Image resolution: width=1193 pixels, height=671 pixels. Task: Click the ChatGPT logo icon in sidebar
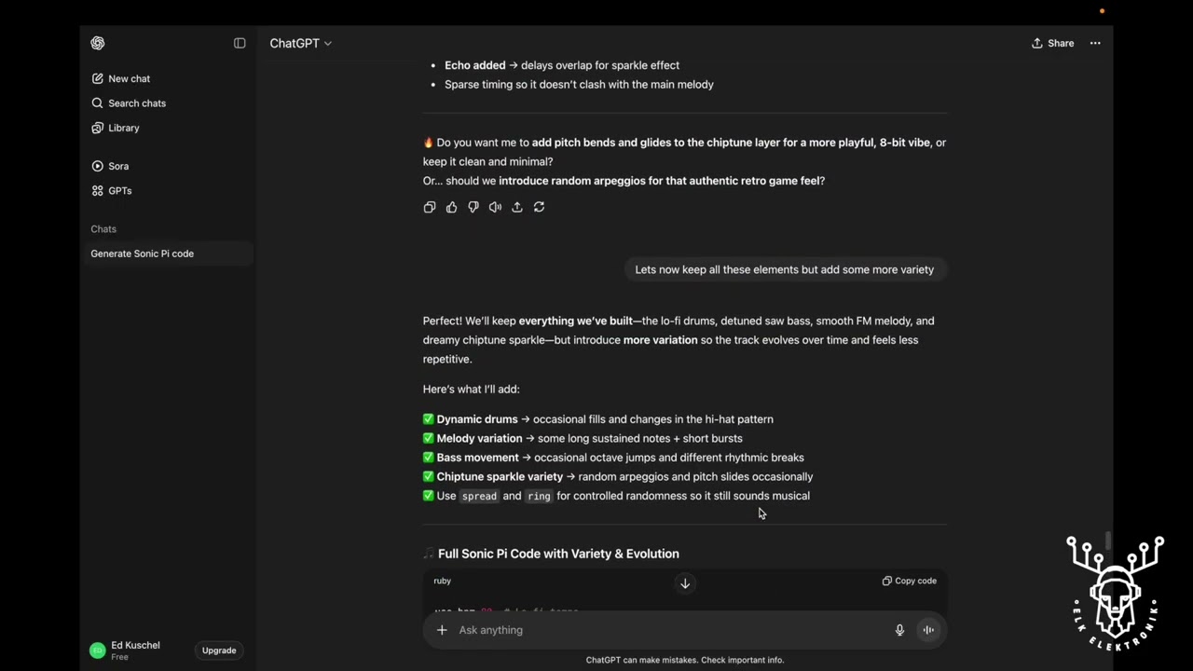pos(98,43)
